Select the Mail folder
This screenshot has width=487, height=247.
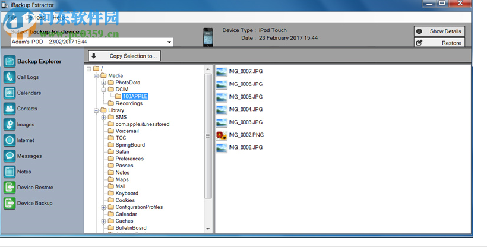coord(121,186)
